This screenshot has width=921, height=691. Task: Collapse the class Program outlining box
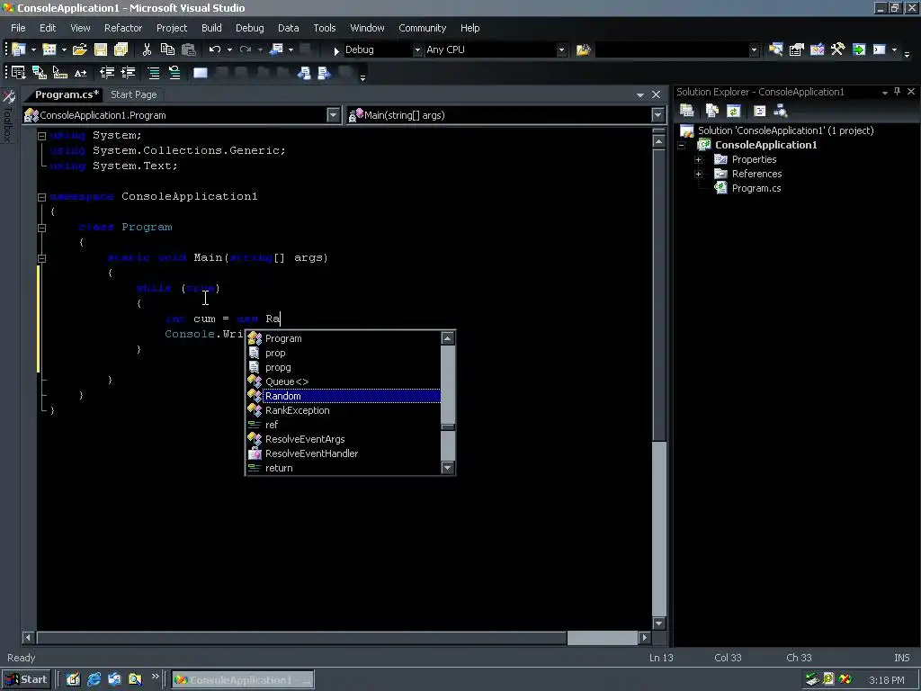pyautogui.click(x=41, y=228)
